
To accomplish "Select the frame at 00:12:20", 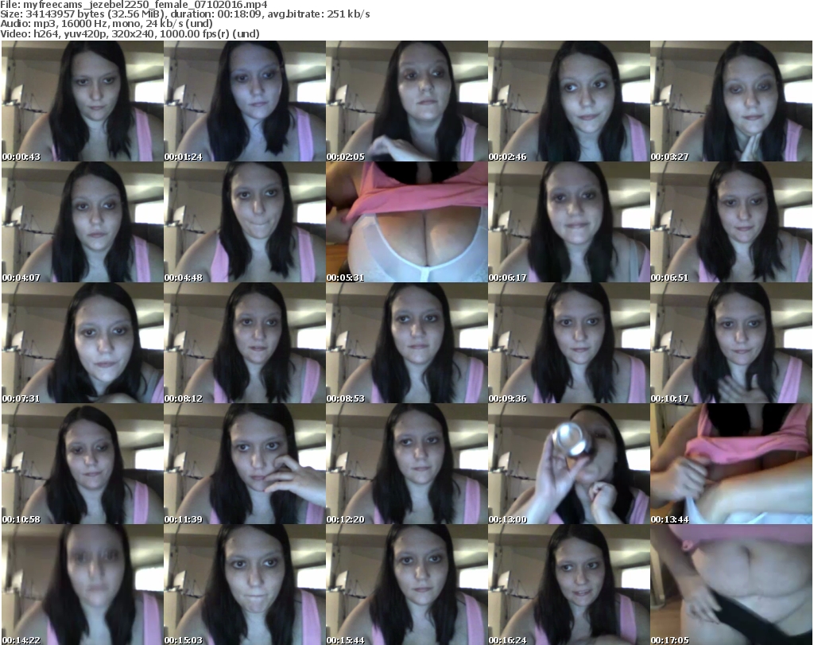I will tap(406, 464).
